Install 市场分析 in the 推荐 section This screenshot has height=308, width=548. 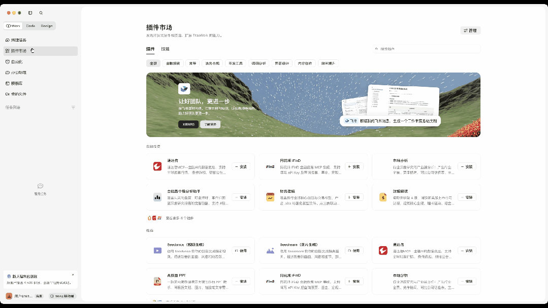pyautogui.click(x=467, y=282)
